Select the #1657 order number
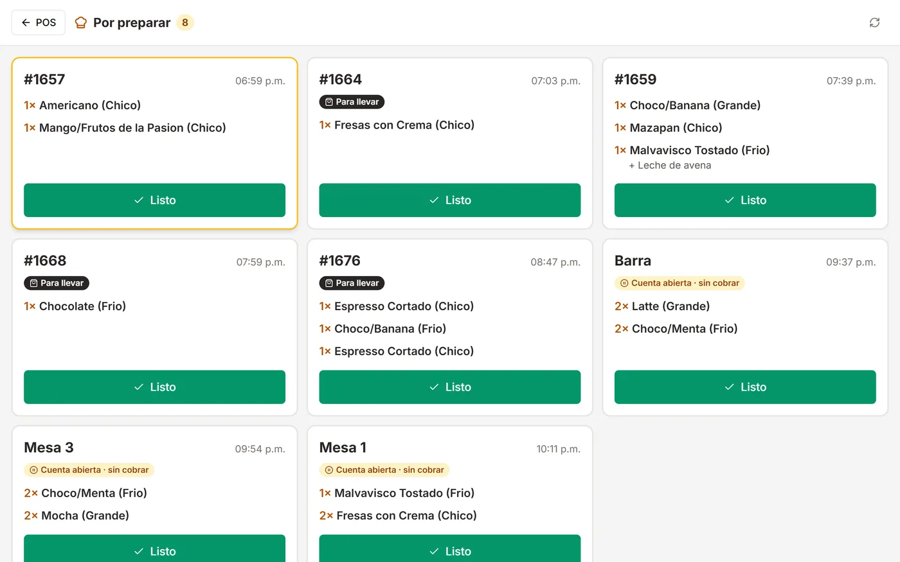 [x=44, y=80]
